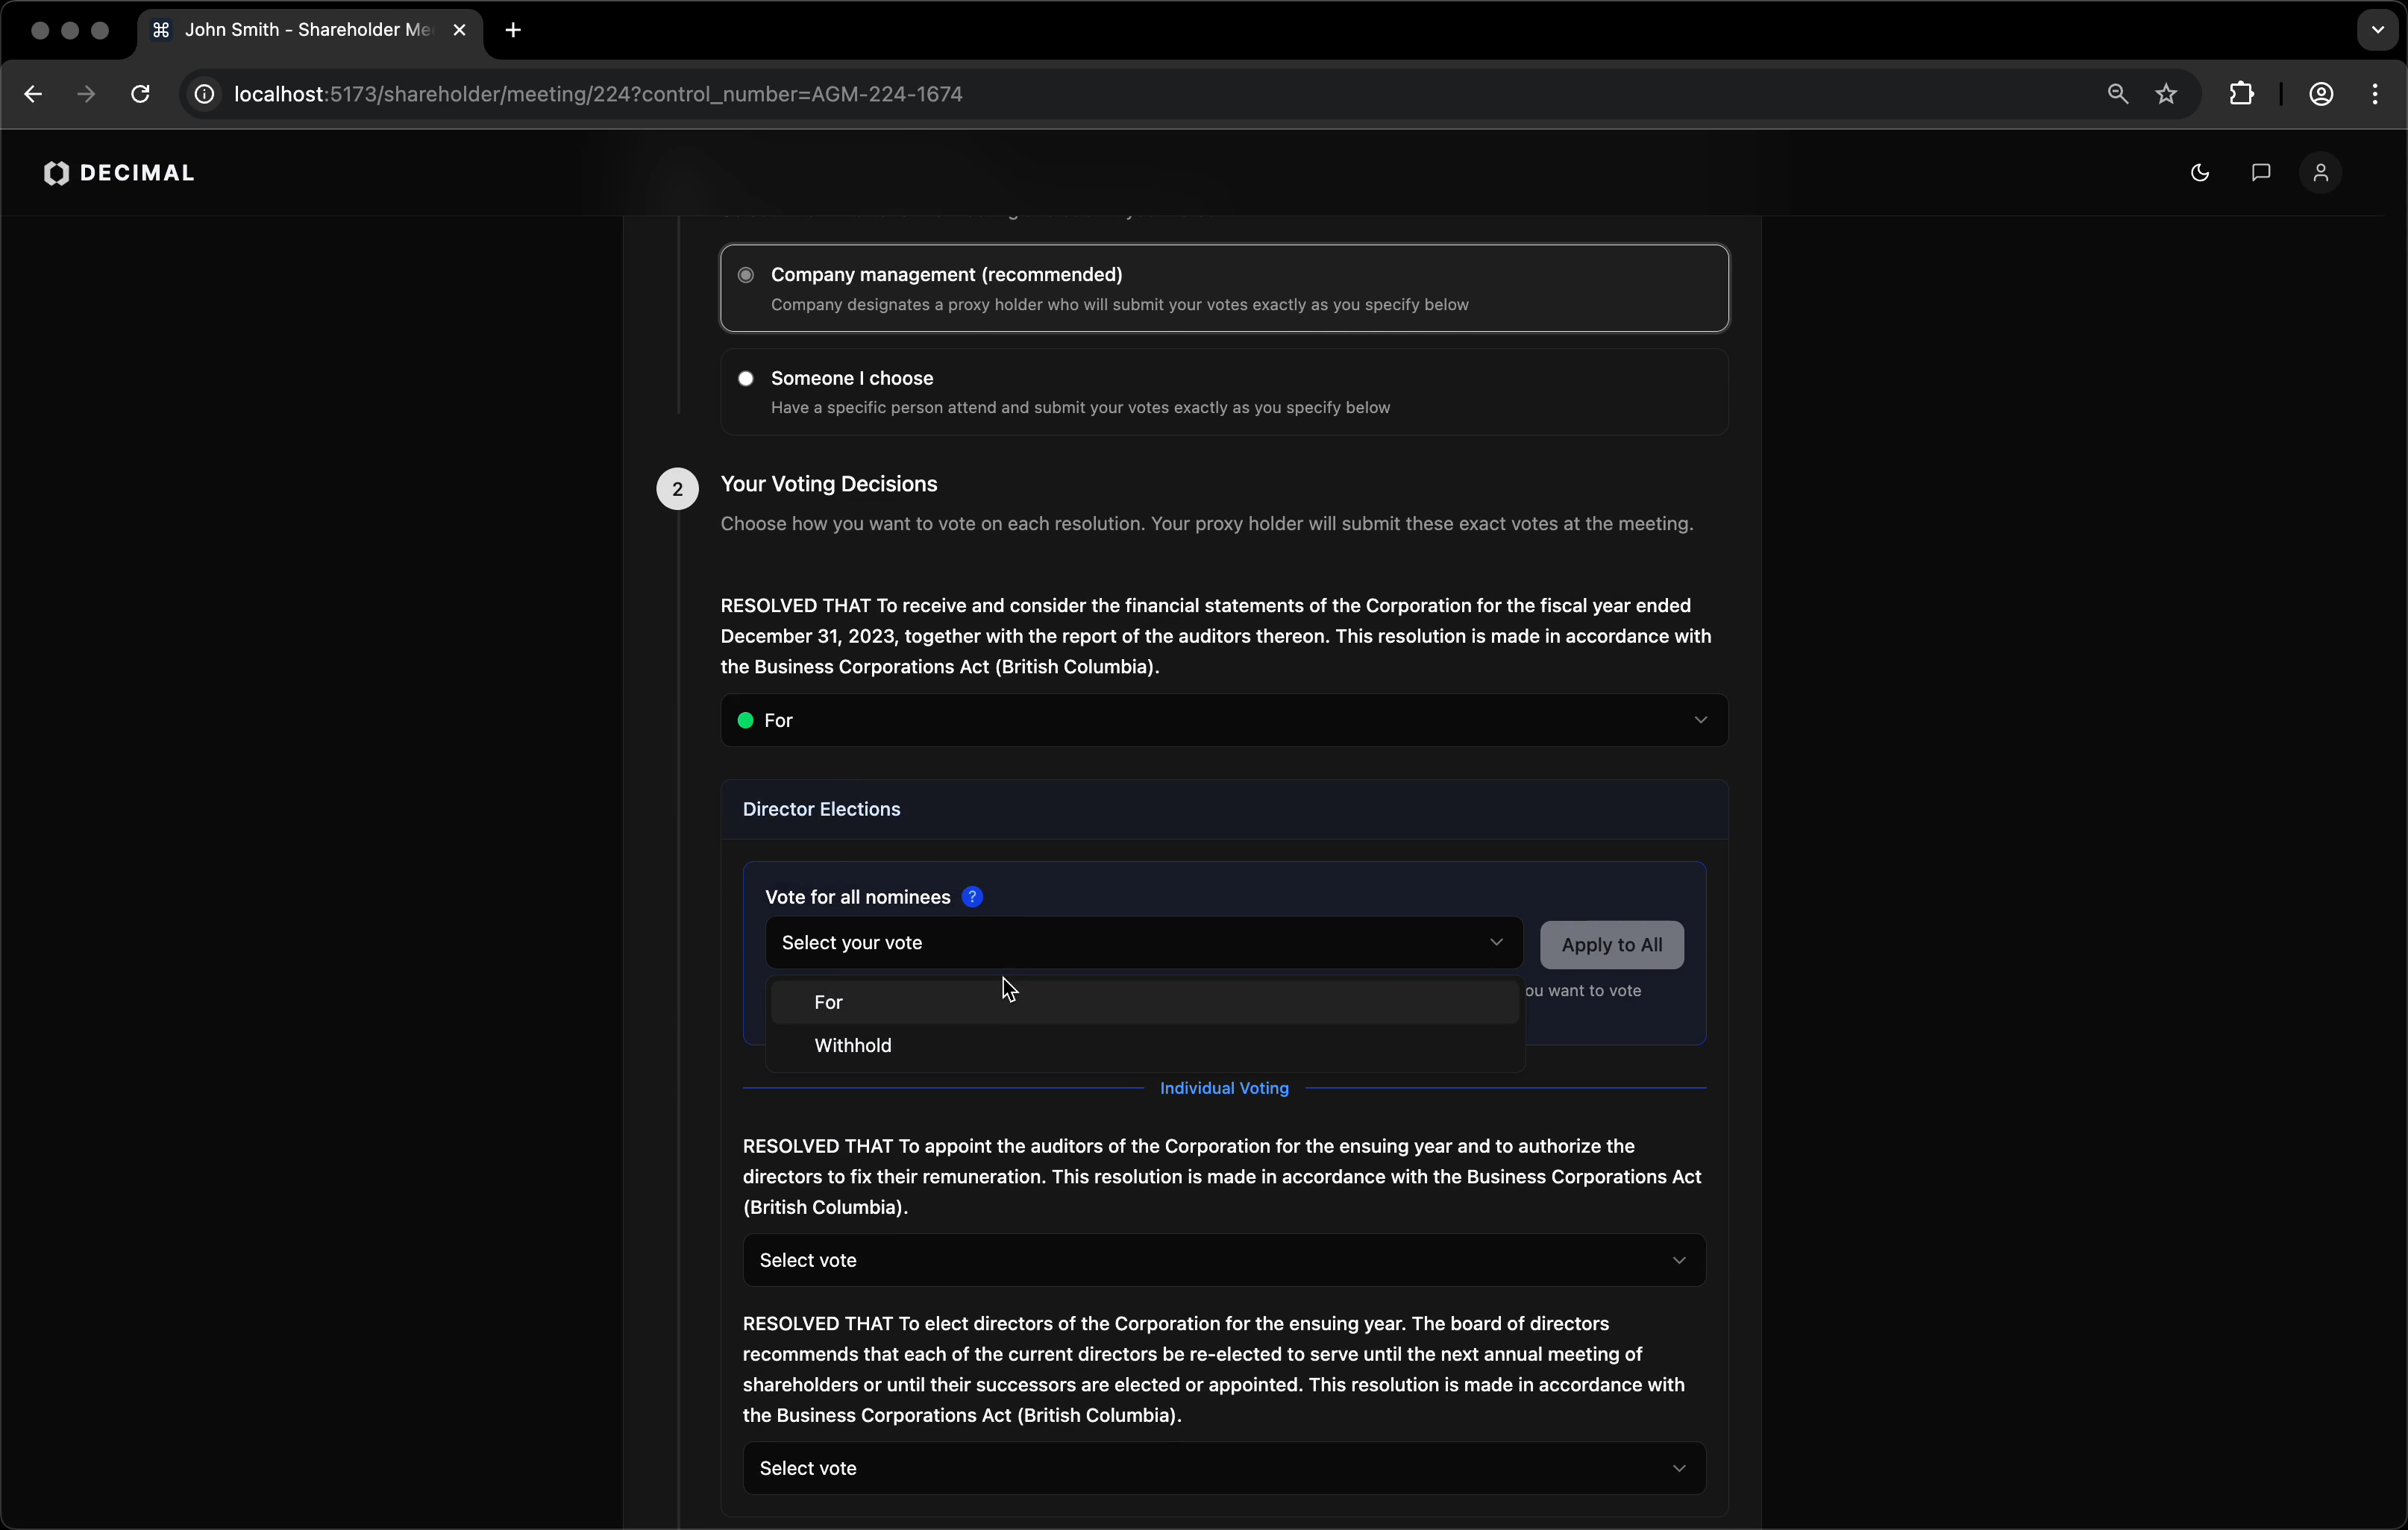The height and width of the screenshot is (1530, 2408).
Task: Click the blue help question-mark icon
Action: point(972,896)
